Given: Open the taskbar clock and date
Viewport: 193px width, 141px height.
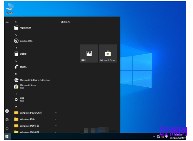Looking at the screenshot, I should (178, 136).
